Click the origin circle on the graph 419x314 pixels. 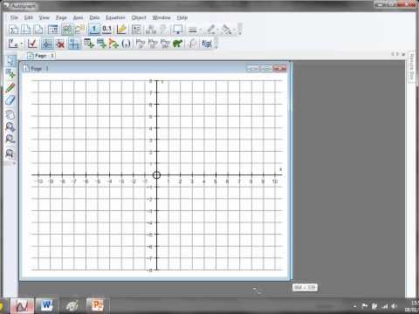156,174
